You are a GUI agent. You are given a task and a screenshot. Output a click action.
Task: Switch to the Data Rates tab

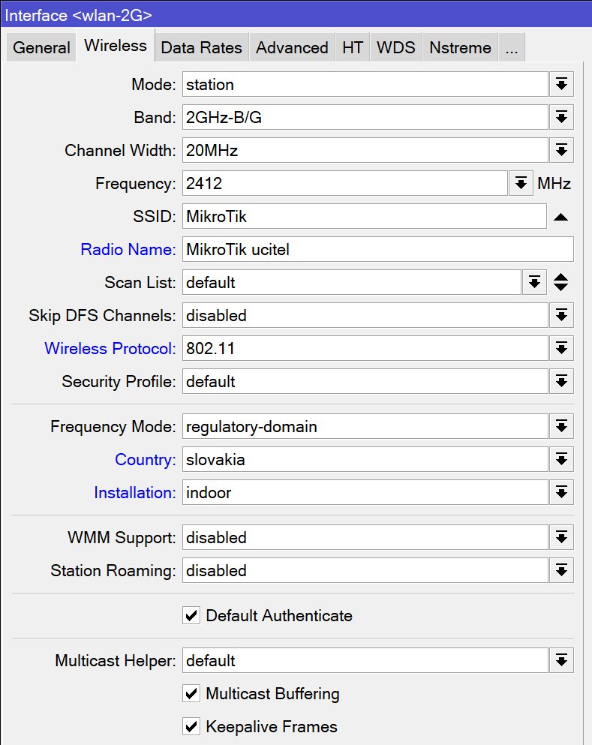coord(201,47)
